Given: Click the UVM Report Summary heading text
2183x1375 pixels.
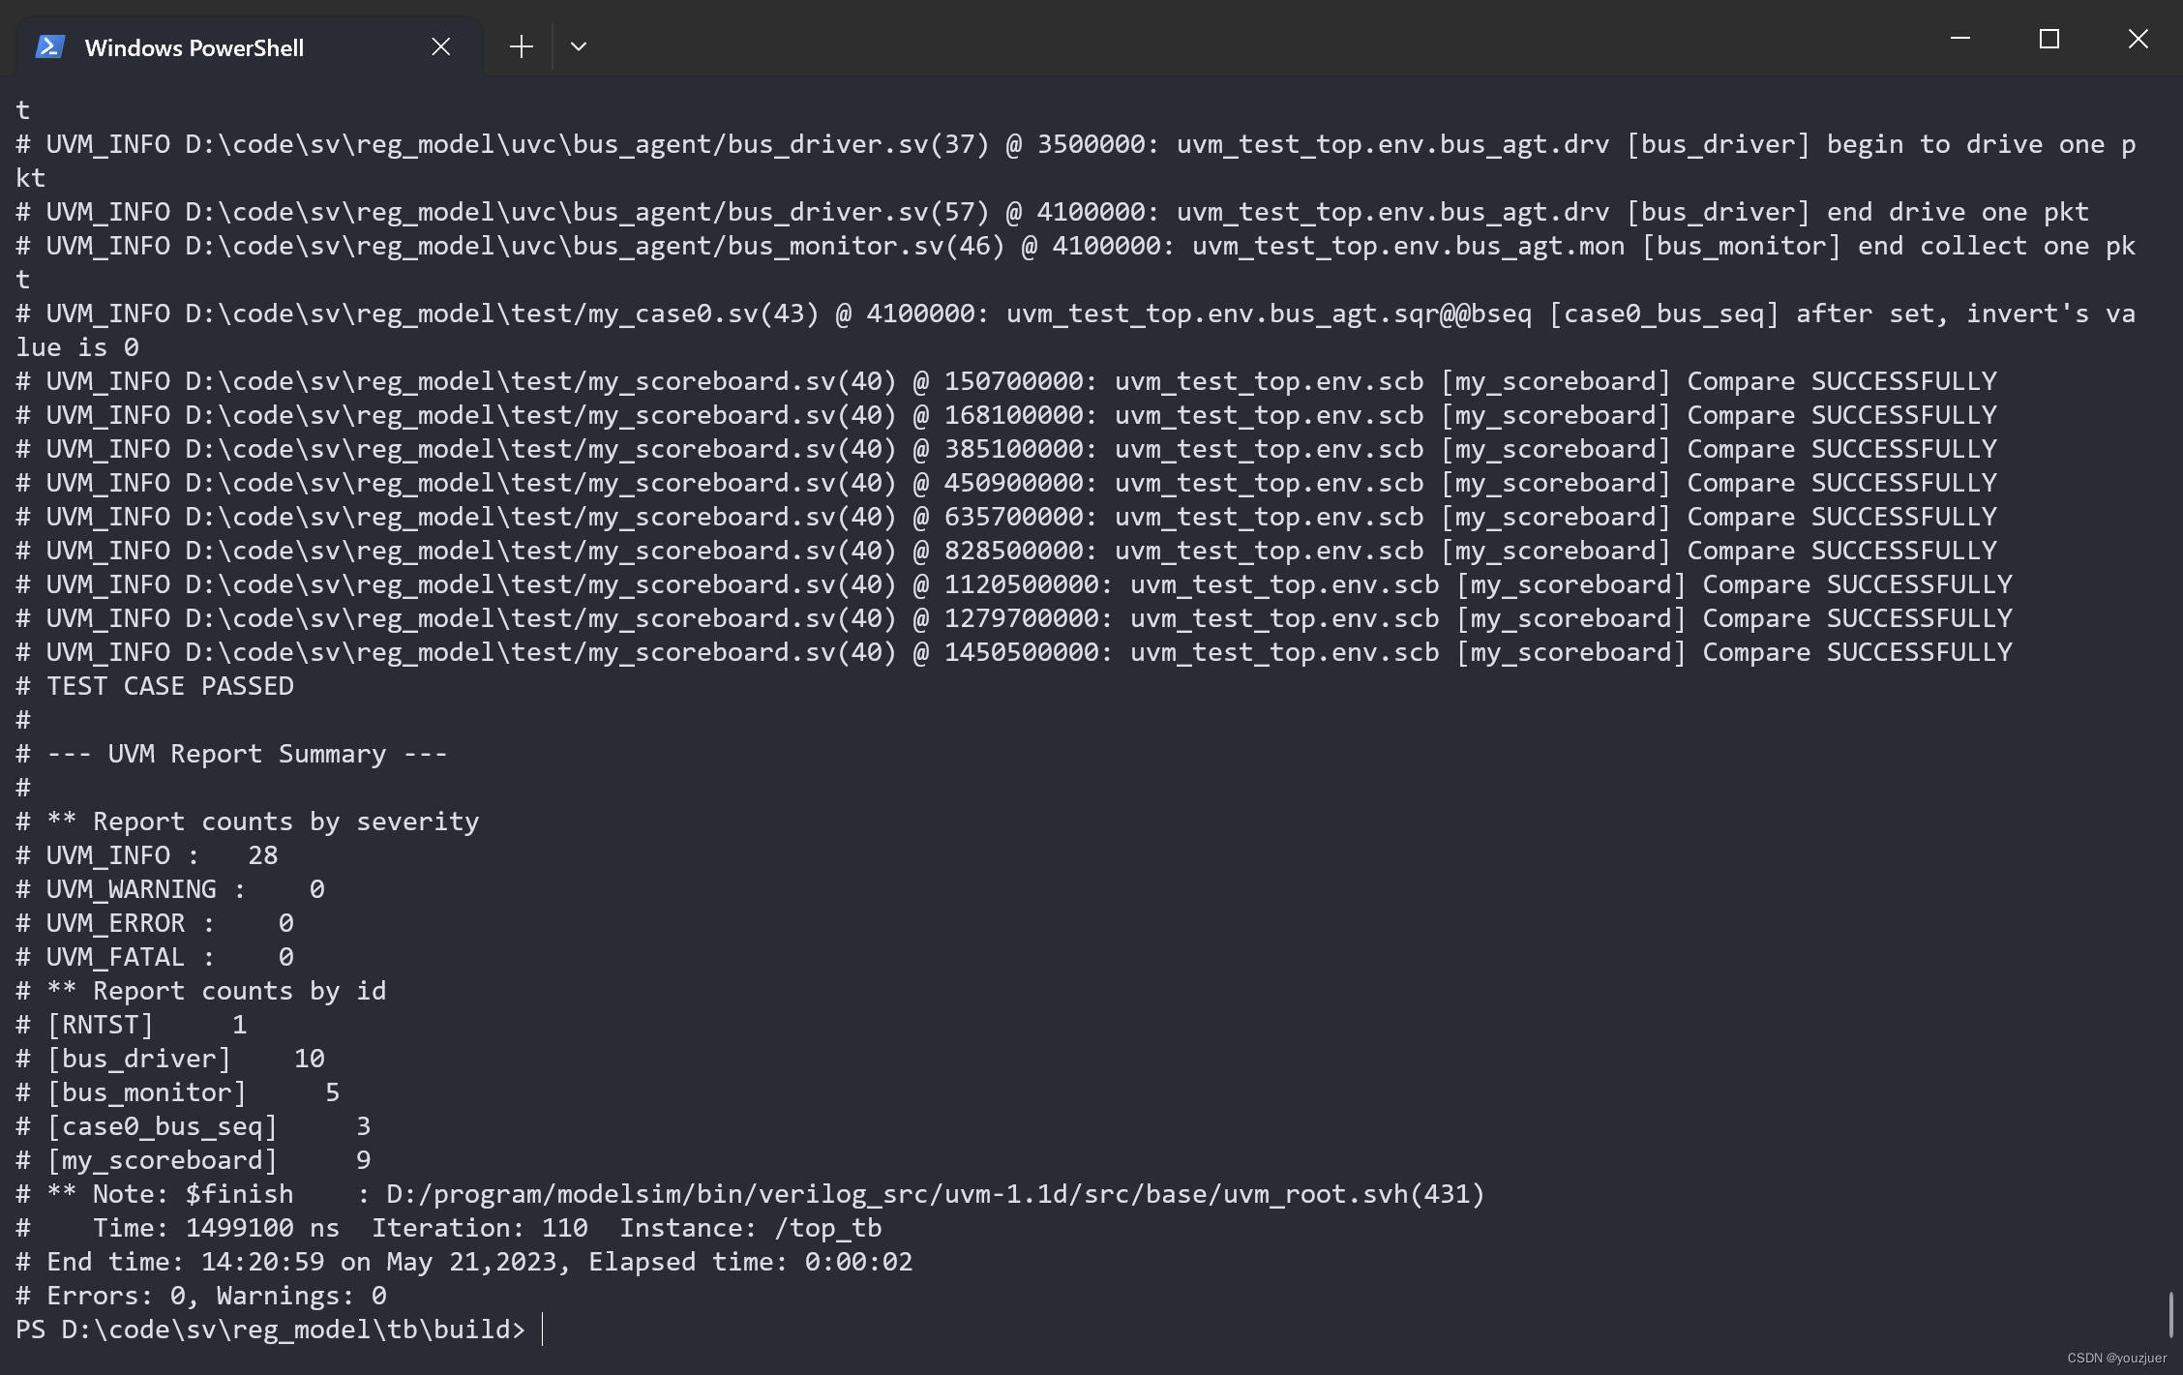Looking at the screenshot, I should pyautogui.click(x=247, y=754).
